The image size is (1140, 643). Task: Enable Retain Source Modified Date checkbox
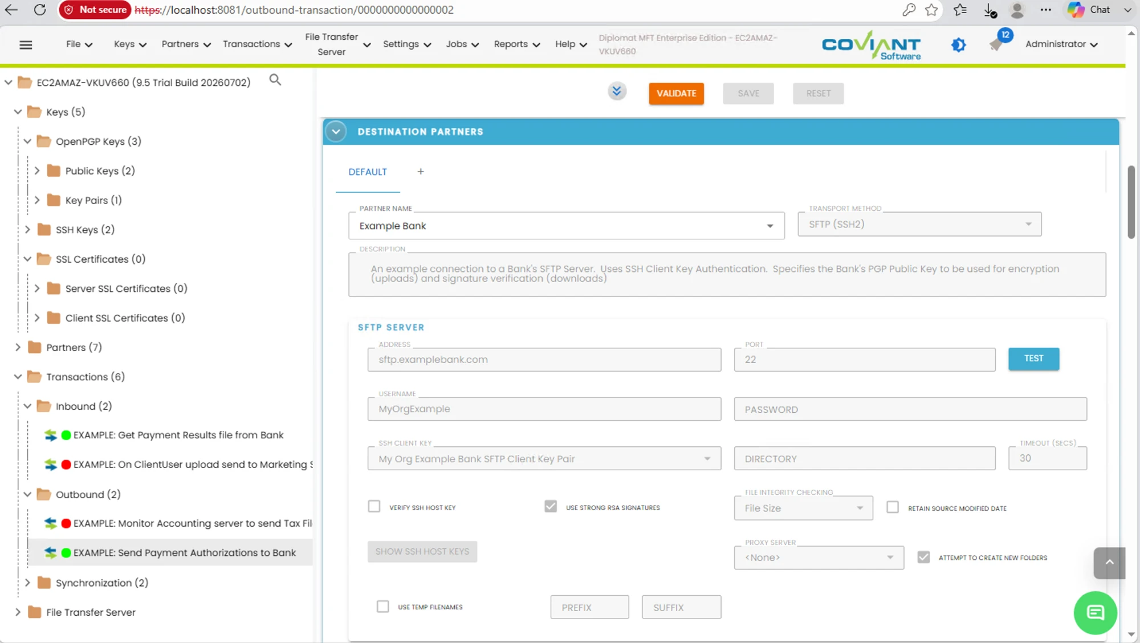click(x=893, y=507)
